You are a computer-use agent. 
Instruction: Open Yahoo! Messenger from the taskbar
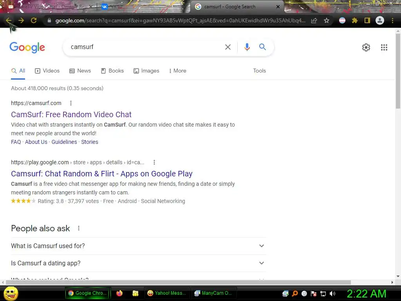tap(167, 293)
